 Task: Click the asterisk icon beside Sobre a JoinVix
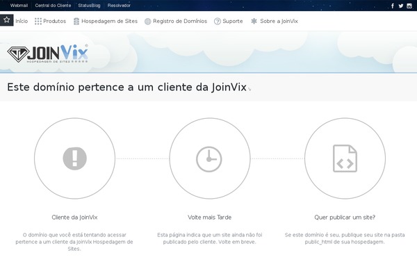pos(254,21)
